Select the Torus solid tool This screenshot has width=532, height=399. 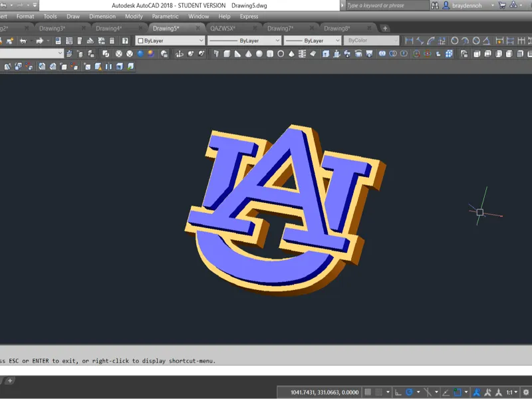tap(281, 54)
